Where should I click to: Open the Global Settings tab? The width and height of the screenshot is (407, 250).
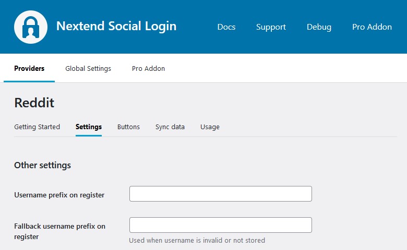point(88,68)
